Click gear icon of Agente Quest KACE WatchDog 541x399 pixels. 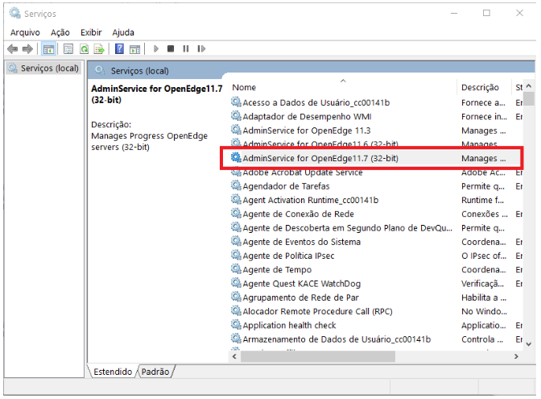(x=236, y=283)
